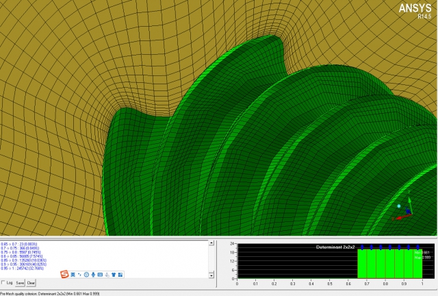438x296 pixels.
Task: Click the 0.9 -> 0.95 quality log line
Action: point(24,264)
